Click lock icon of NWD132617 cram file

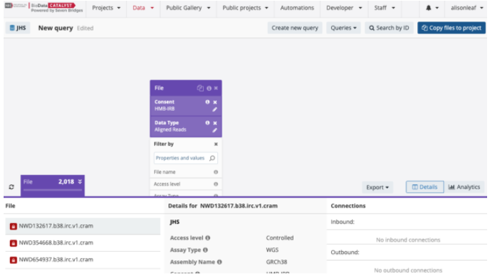[13, 227]
